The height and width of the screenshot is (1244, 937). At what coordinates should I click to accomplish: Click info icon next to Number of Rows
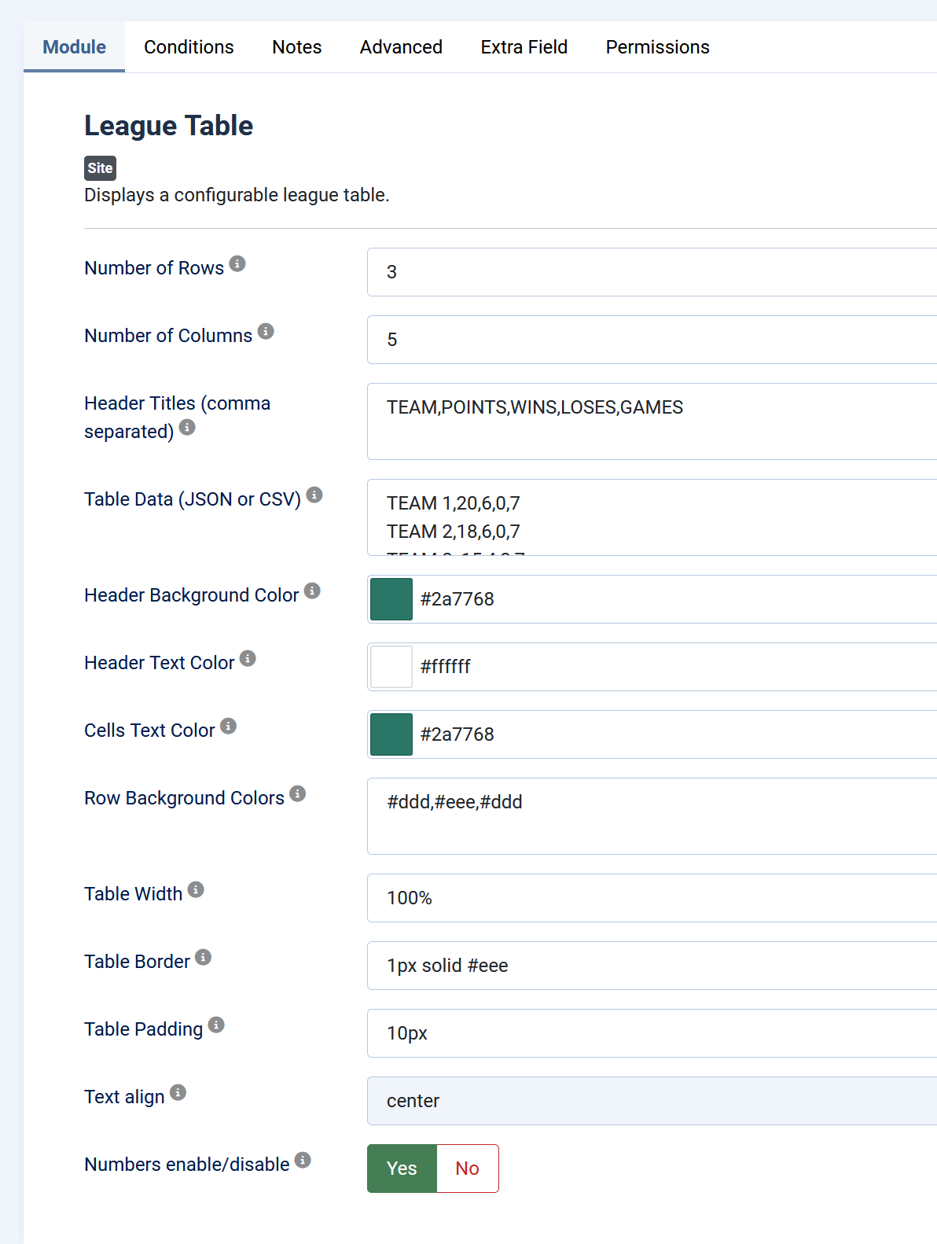pyautogui.click(x=237, y=263)
